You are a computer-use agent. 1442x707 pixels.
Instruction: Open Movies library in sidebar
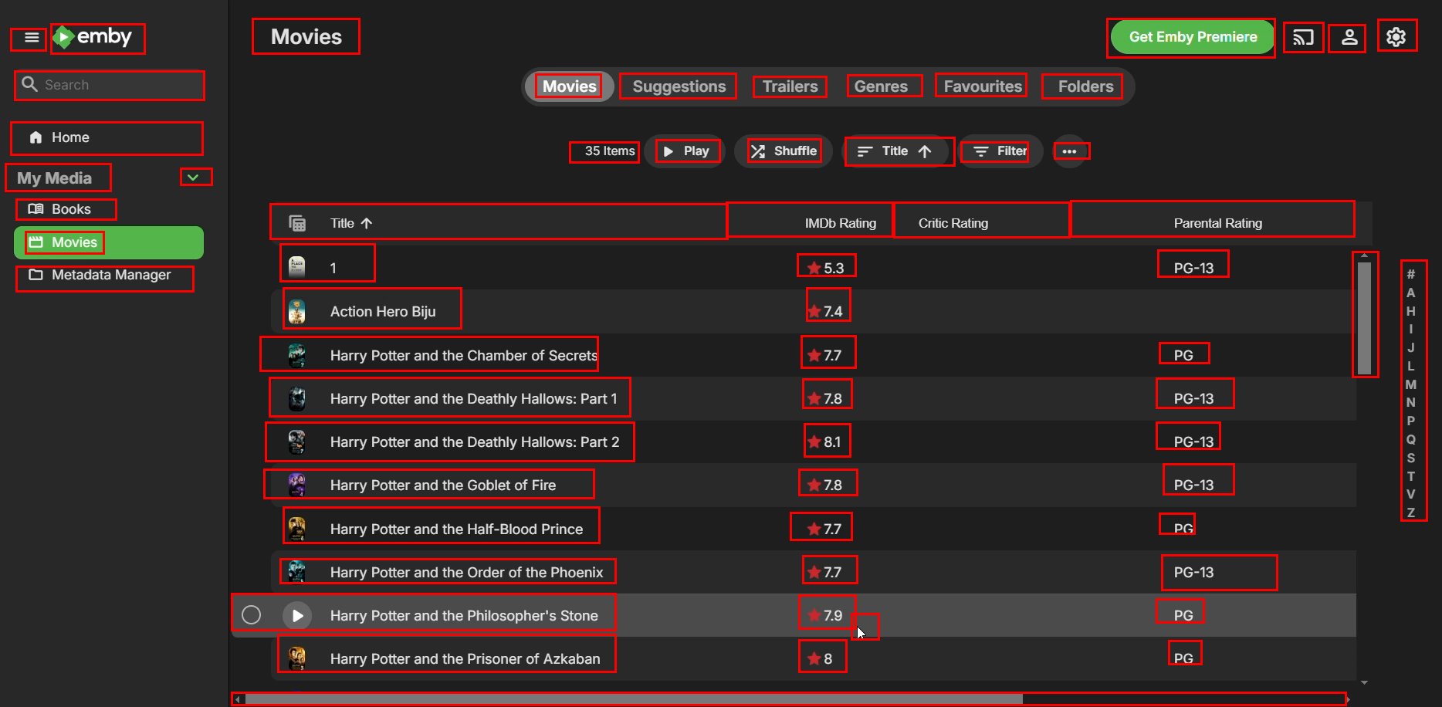pos(108,242)
